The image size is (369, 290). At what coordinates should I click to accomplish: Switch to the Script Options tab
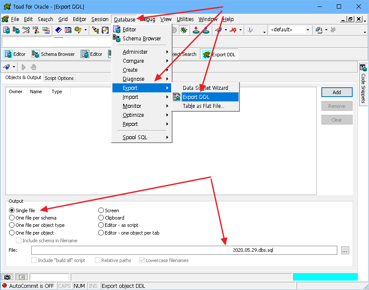pos(59,78)
